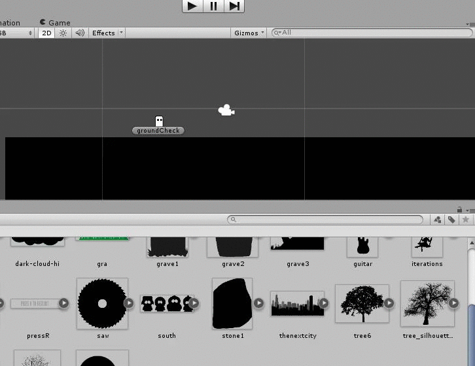Toggle scene lighting sun icon
Image resolution: width=475 pixels, height=366 pixels.
tap(63, 33)
